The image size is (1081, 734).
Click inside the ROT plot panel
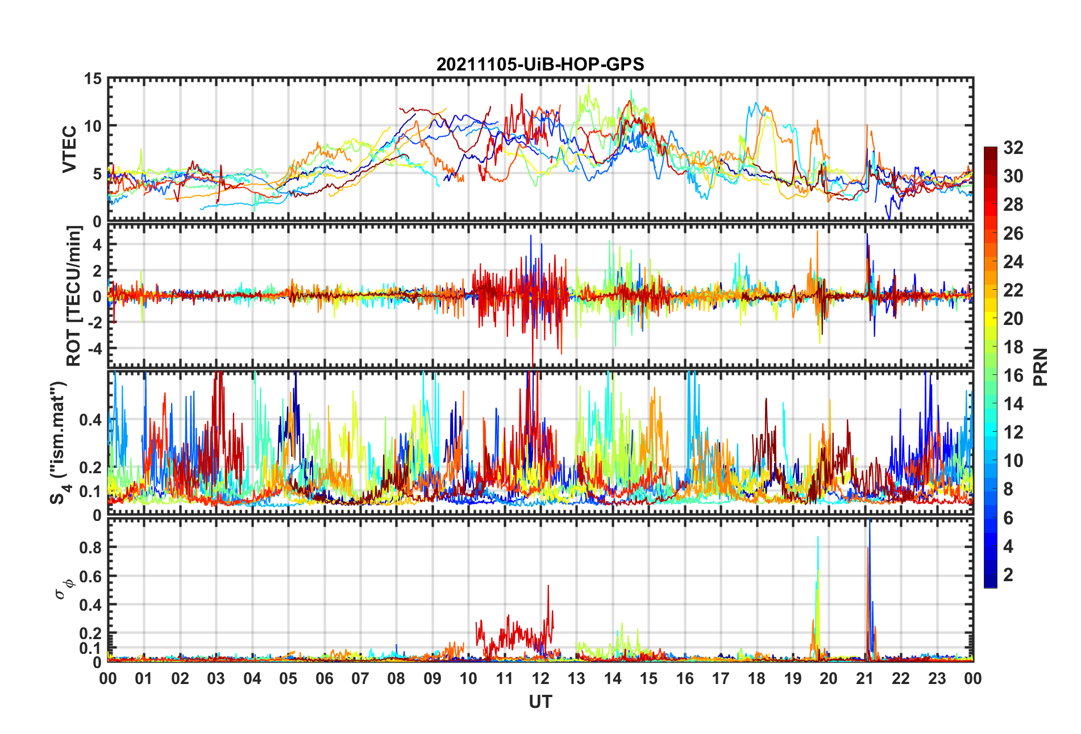coord(540,296)
